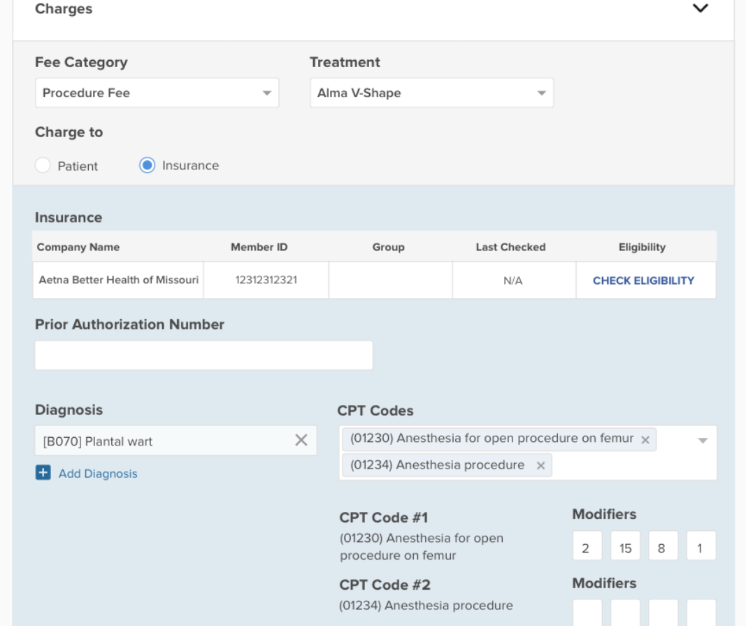Viewport: 746px width, 626px height.
Task: Expand the CPT Codes dropdown arrow
Action: click(x=703, y=441)
